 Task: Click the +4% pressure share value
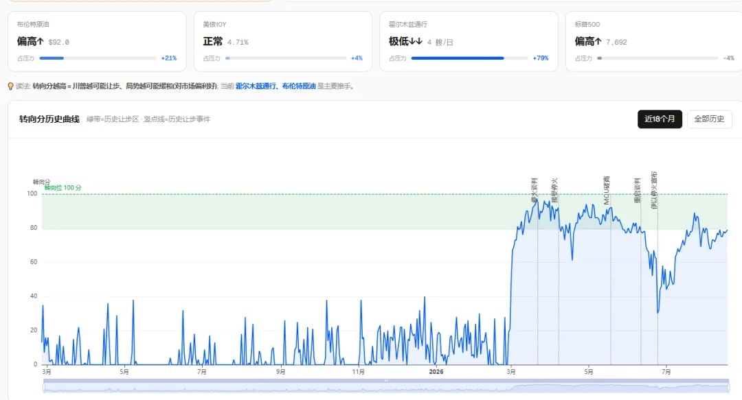(x=357, y=58)
